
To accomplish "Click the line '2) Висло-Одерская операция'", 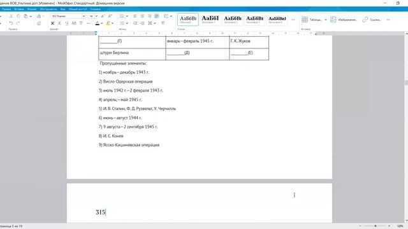I will click(x=126, y=81).
